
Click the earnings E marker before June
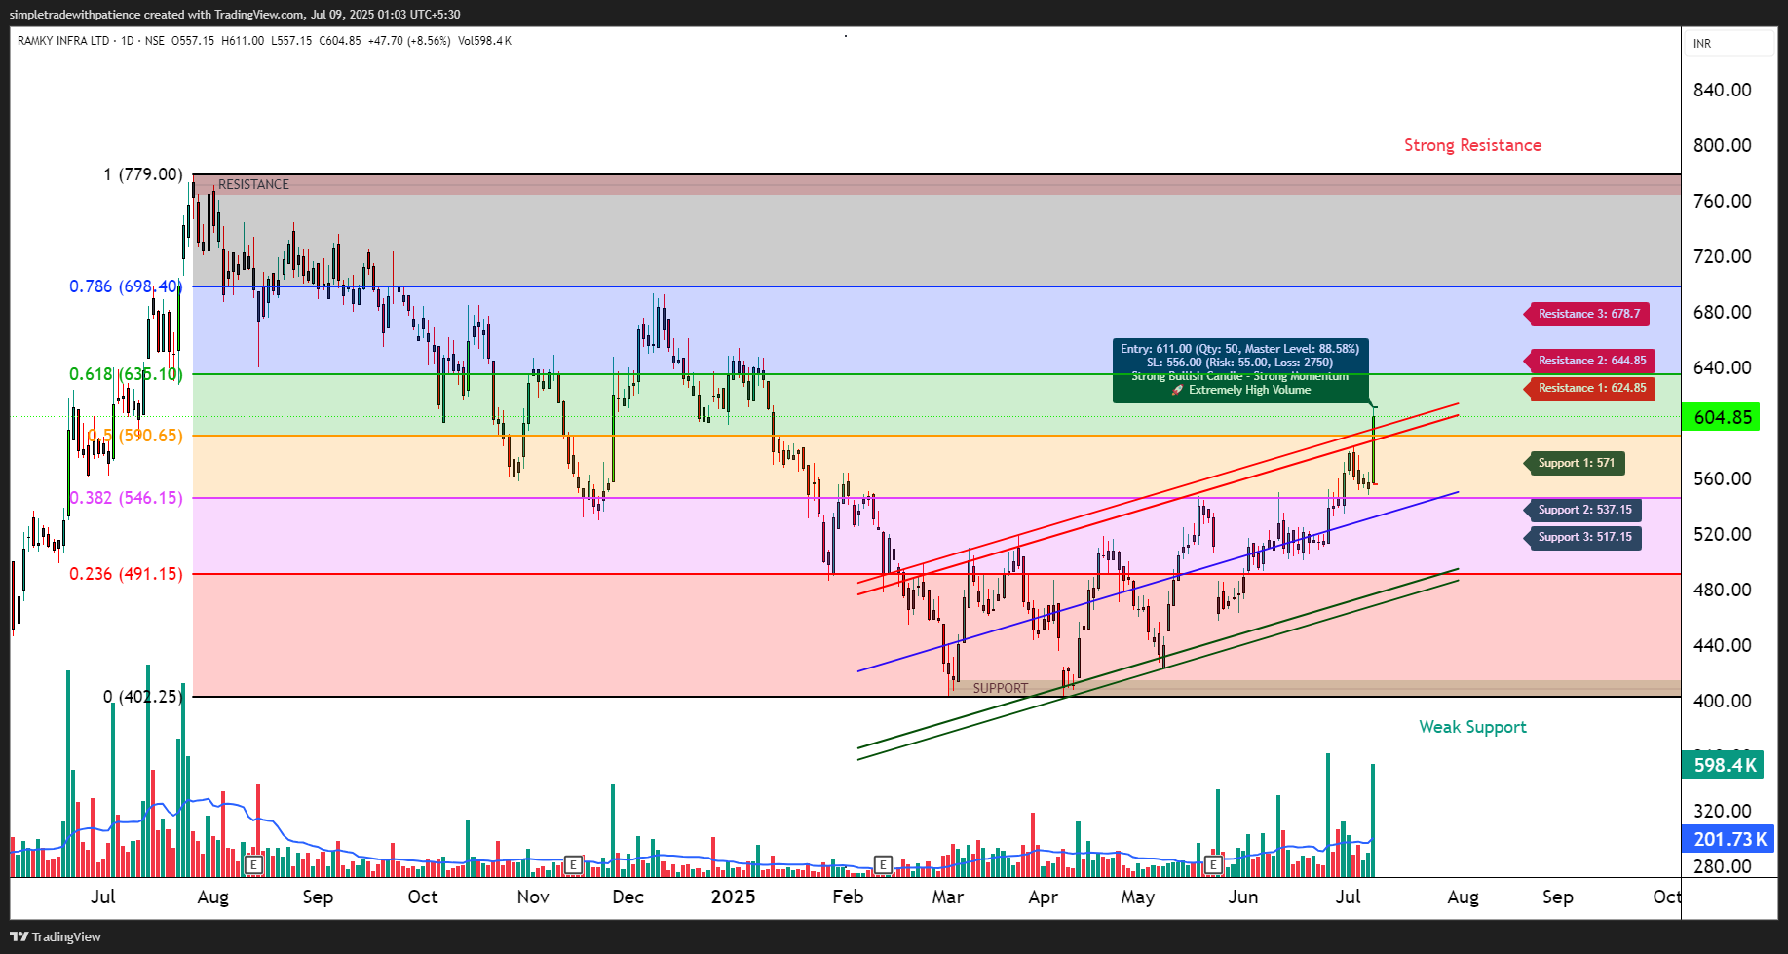point(1213,864)
